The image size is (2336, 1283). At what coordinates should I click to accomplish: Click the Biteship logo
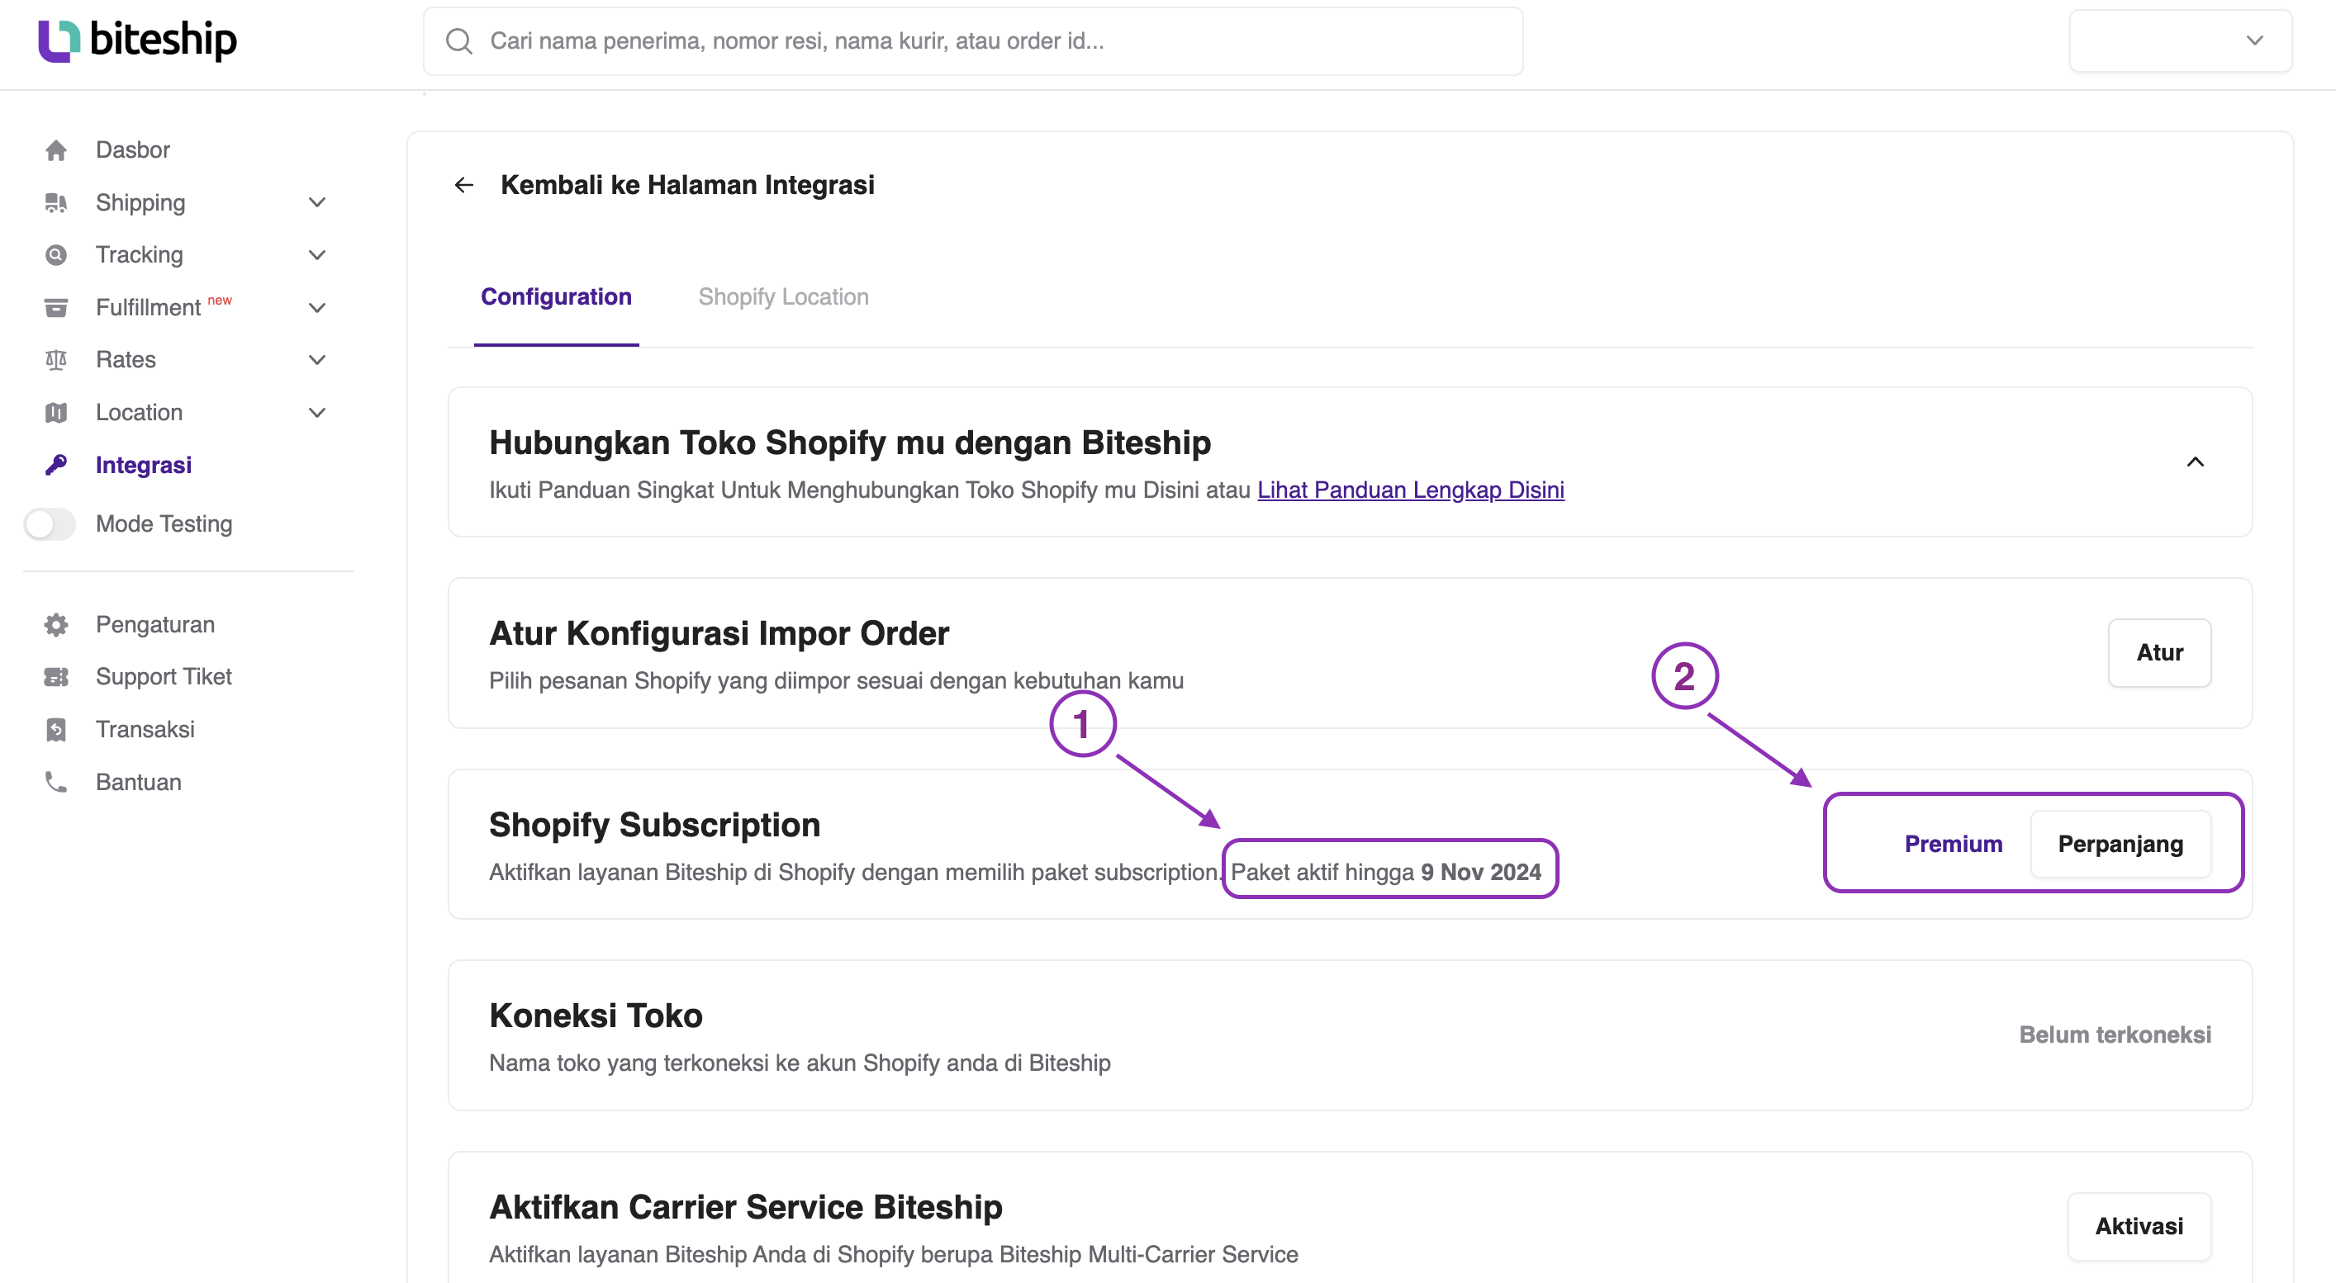137,40
